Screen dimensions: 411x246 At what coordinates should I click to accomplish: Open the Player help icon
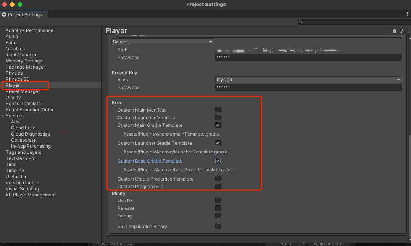(394, 31)
